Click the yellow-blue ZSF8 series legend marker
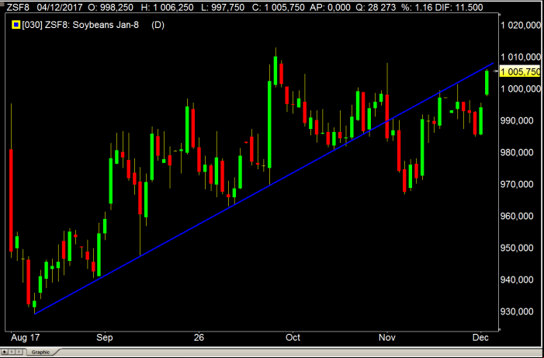Image resolution: width=544 pixels, height=358 pixels. click(16, 25)
